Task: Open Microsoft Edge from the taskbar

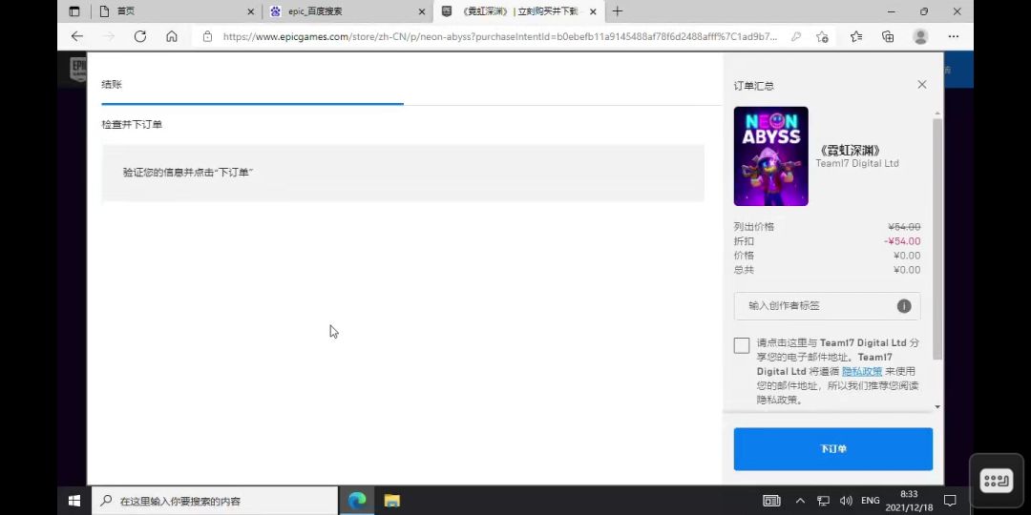Action: pos(357,501)
